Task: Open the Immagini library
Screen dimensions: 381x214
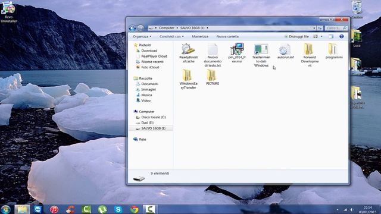Action: (x=148, y=90)
